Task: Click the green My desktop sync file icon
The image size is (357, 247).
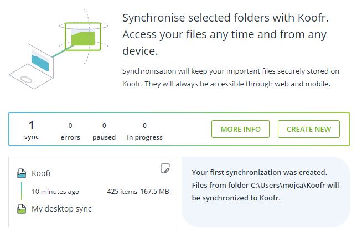Action: click(22, 209)
